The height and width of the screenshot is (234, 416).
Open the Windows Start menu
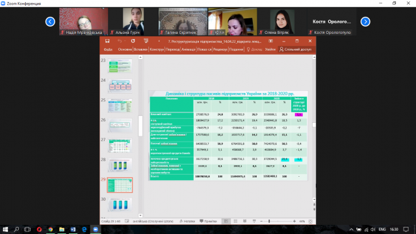tap(5, 229)
